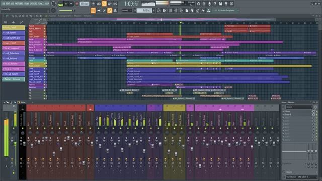The image size is (322, 181).
Task: Mute the Lead_Volume playlist track
Action: 45,71
